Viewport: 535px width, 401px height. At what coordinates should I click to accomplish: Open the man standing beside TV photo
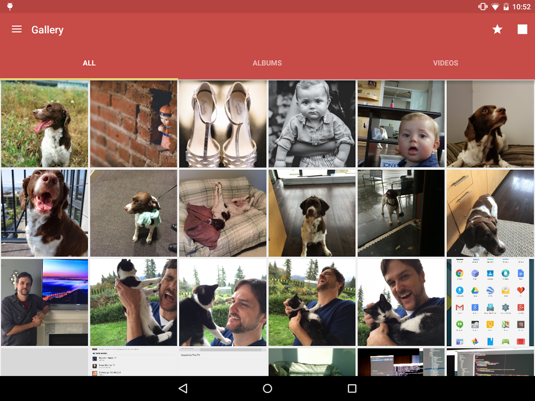45,303
